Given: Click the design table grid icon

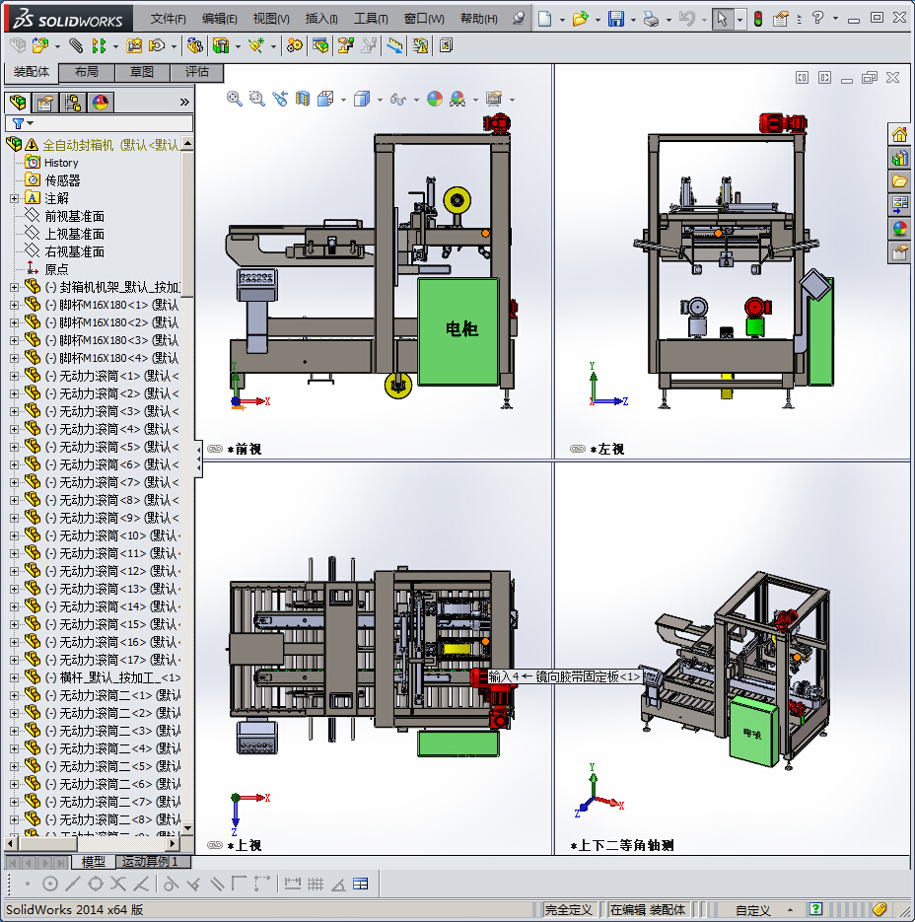Looking at the screenshot, I should click(361, 884).
